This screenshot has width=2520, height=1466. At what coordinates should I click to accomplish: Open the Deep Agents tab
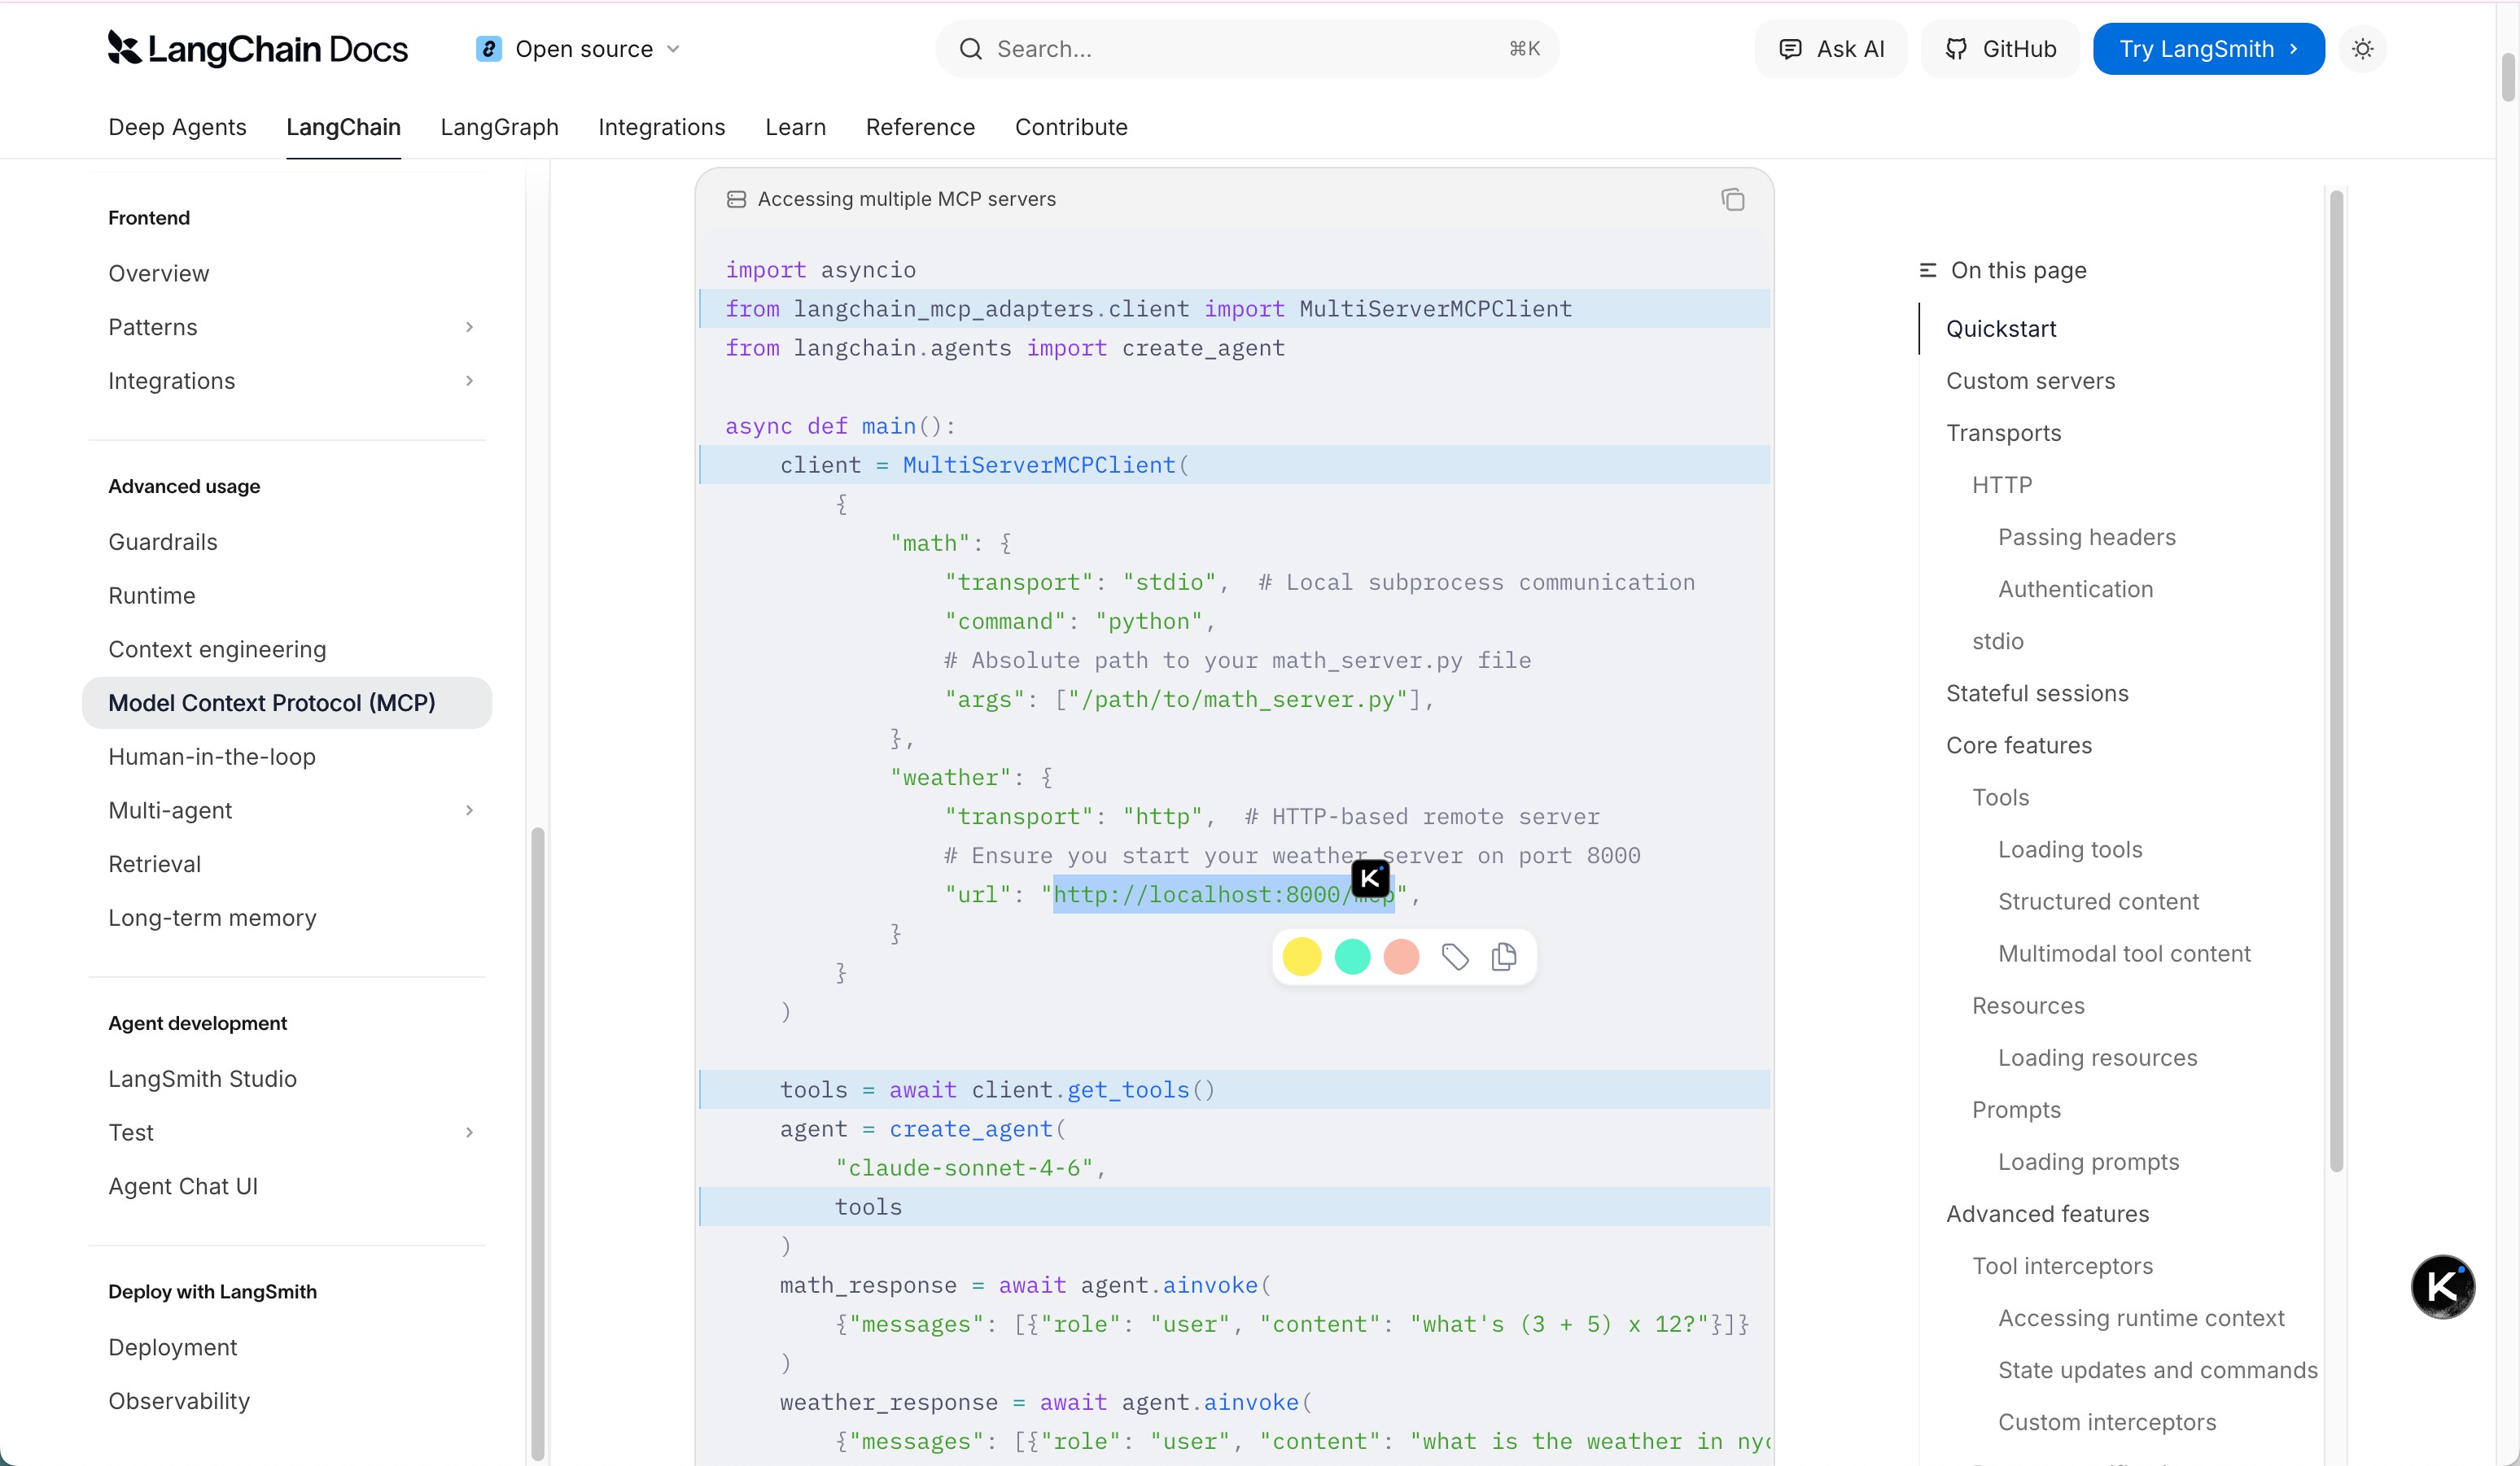coord(177,127)
